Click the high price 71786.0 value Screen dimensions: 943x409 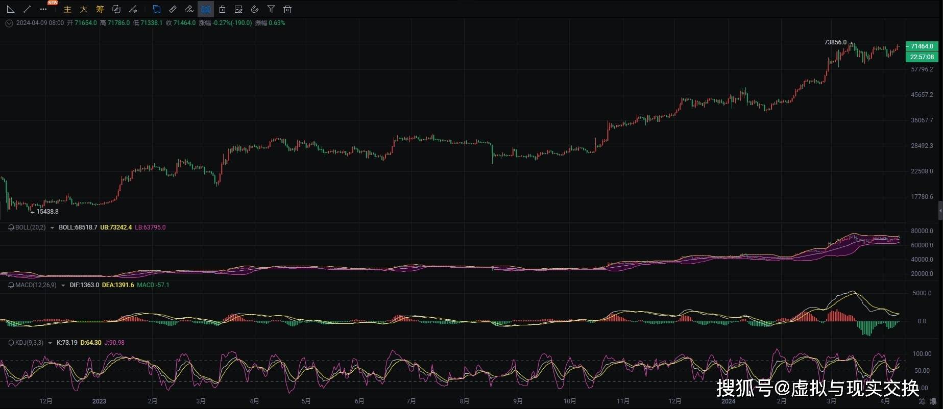click(119, 23)
